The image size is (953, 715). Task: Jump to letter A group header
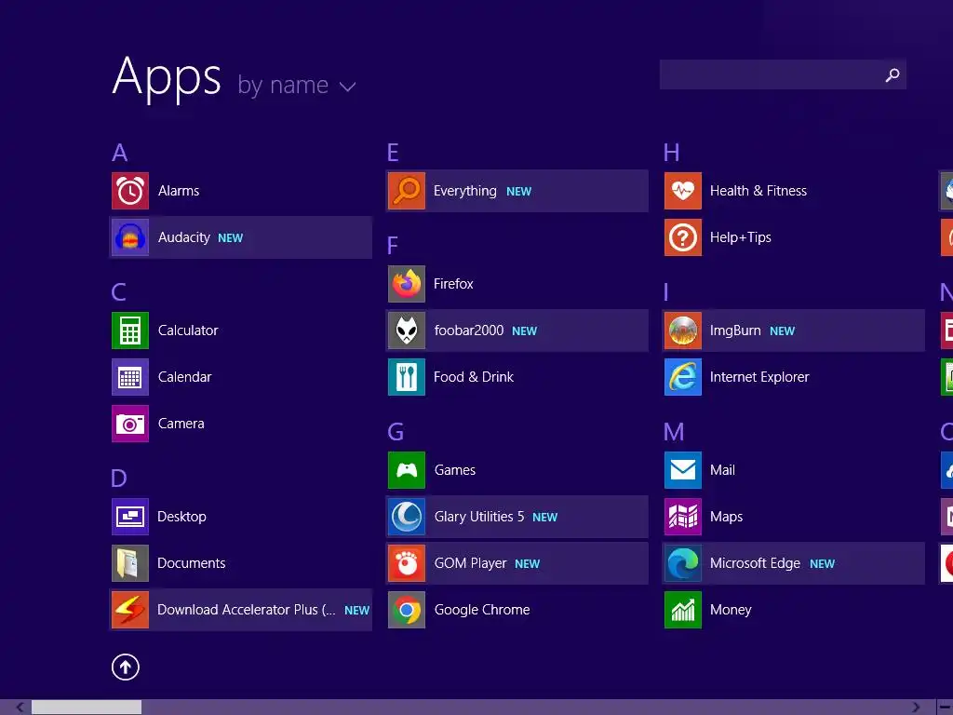[120, 153]
